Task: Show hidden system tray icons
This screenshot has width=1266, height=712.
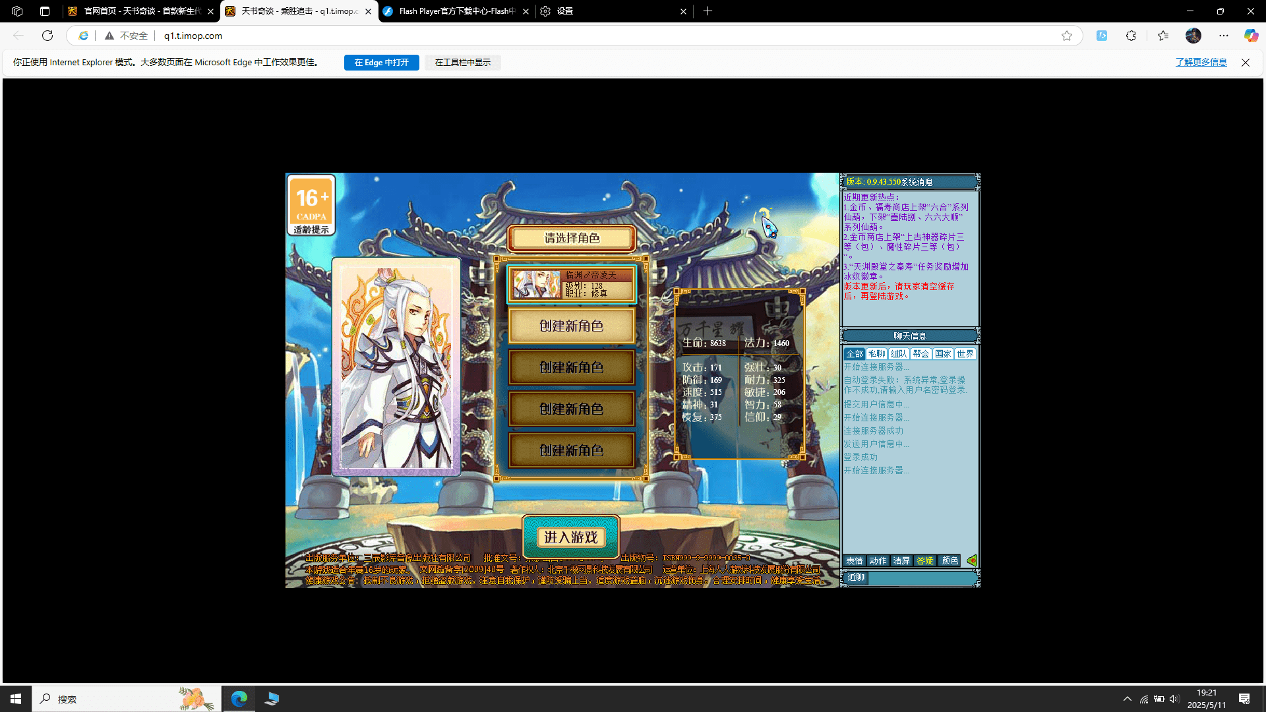Action: tap(1127, 699)
